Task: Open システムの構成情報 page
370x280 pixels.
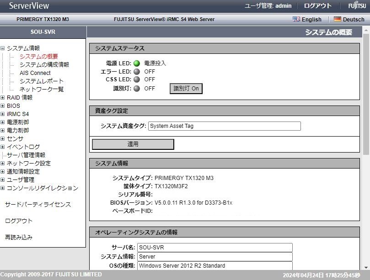Action: pos(44,64)
